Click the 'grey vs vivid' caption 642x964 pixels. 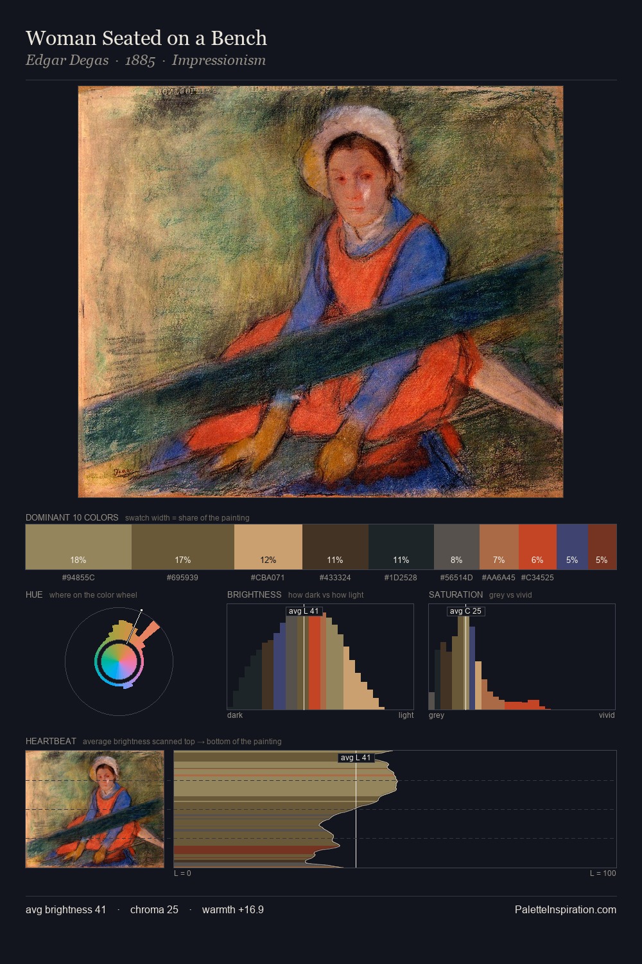pos(510,595)
